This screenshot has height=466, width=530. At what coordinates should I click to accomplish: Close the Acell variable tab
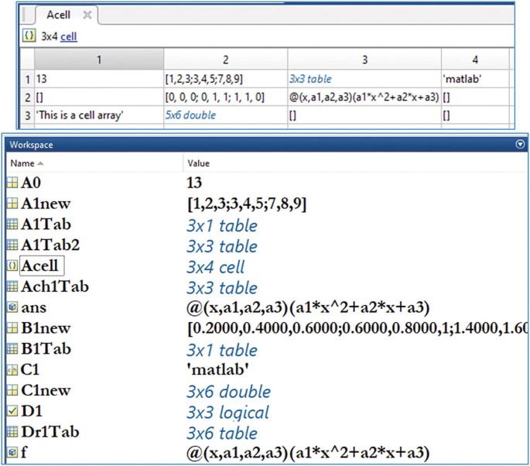coord(87,15)
